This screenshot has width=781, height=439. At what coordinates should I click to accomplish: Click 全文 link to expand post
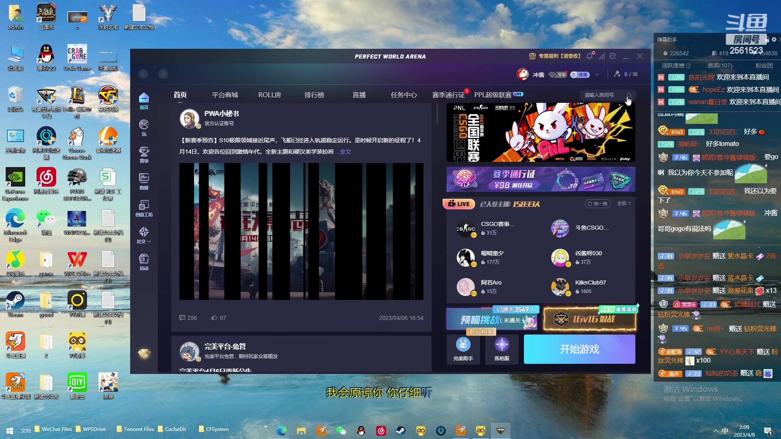(x=345, y=152)
